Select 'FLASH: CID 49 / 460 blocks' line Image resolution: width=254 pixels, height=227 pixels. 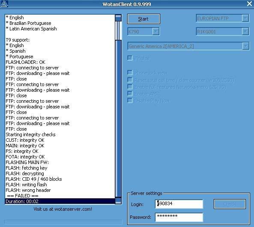point(60,179)
